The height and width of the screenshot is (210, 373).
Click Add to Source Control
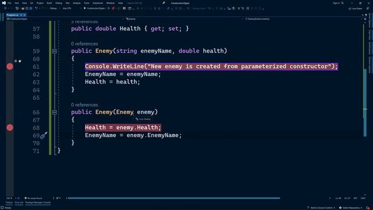coord(321,208)
